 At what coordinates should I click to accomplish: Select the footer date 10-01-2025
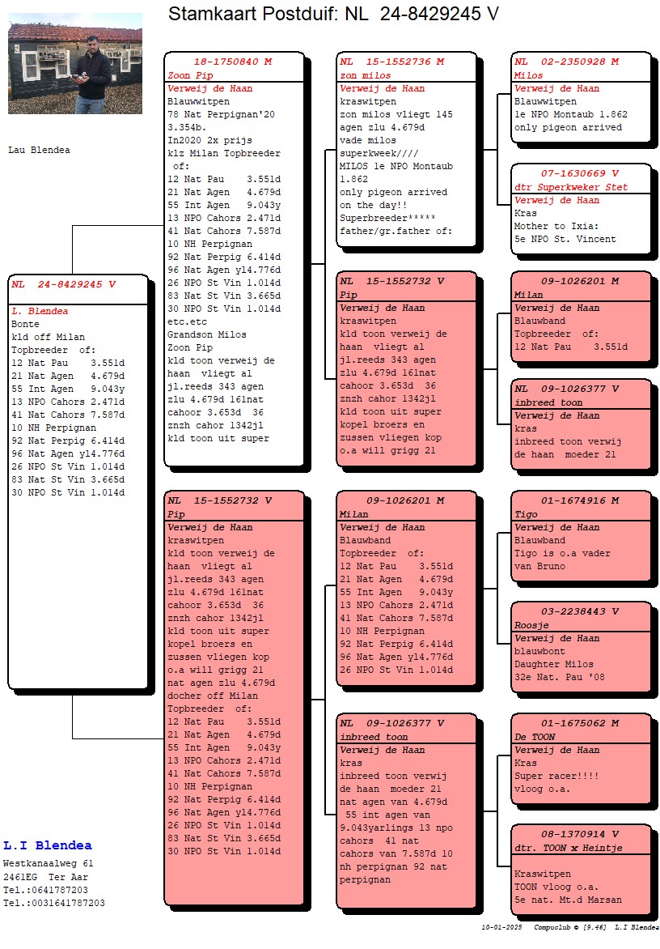click(x=501, y=926)
